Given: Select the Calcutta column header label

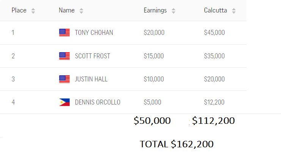Looking at the screenshot, I should pyautogui.click(x=215, y=11).
